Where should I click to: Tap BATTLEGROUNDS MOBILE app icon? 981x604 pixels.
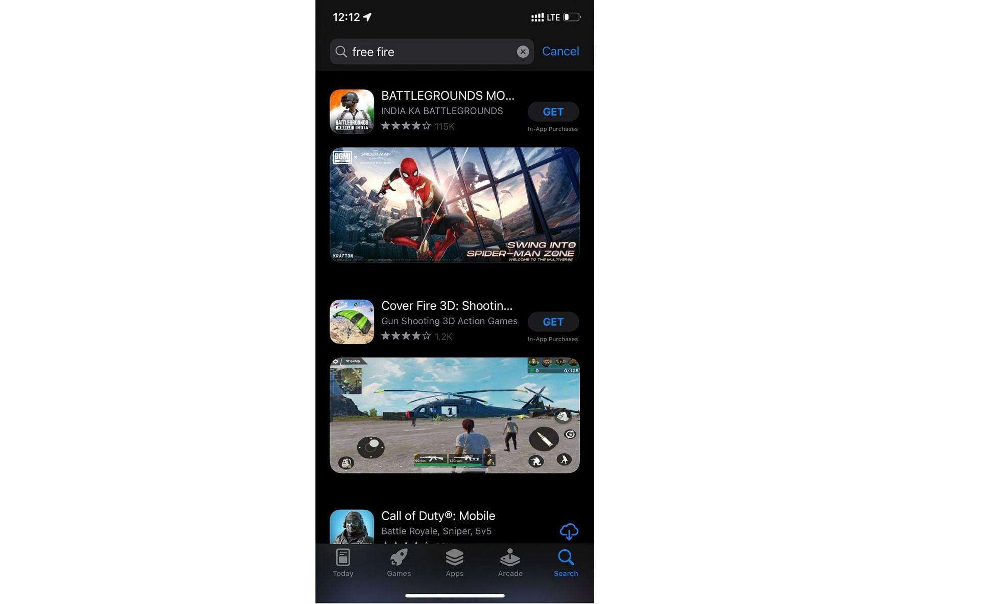pyautogui.click(x=352, y=111)
